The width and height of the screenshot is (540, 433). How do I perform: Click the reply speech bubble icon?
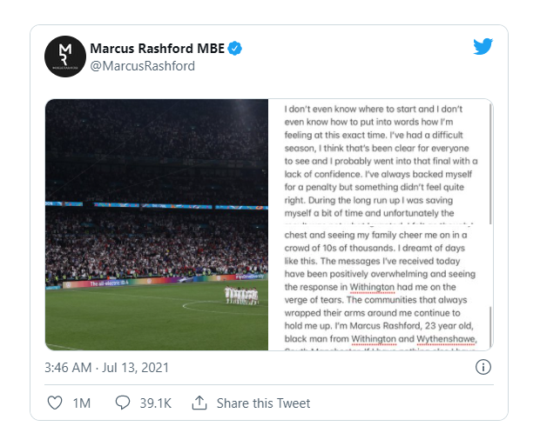tap(123, 403)
